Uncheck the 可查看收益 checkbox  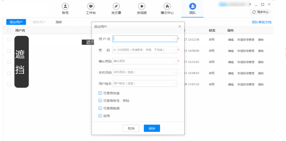pyautogui.click(x=100, y=93)
